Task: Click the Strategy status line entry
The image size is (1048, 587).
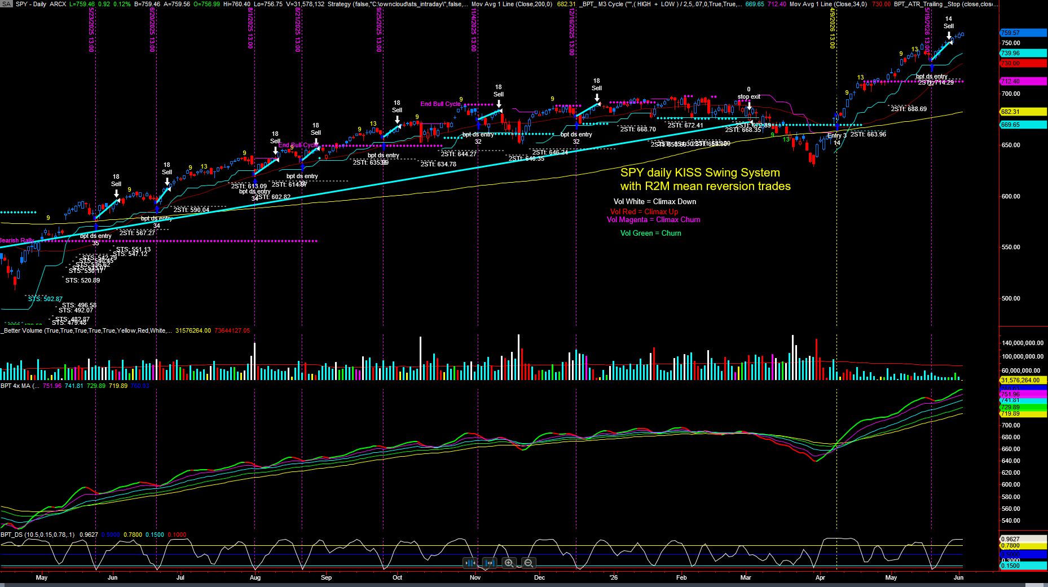Action: (398, 4)
